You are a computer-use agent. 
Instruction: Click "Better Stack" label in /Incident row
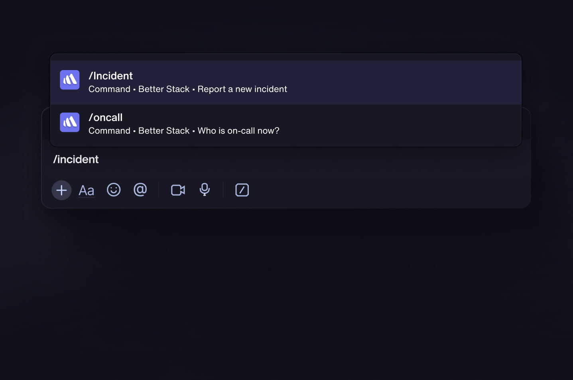click(x=164, y=89)
